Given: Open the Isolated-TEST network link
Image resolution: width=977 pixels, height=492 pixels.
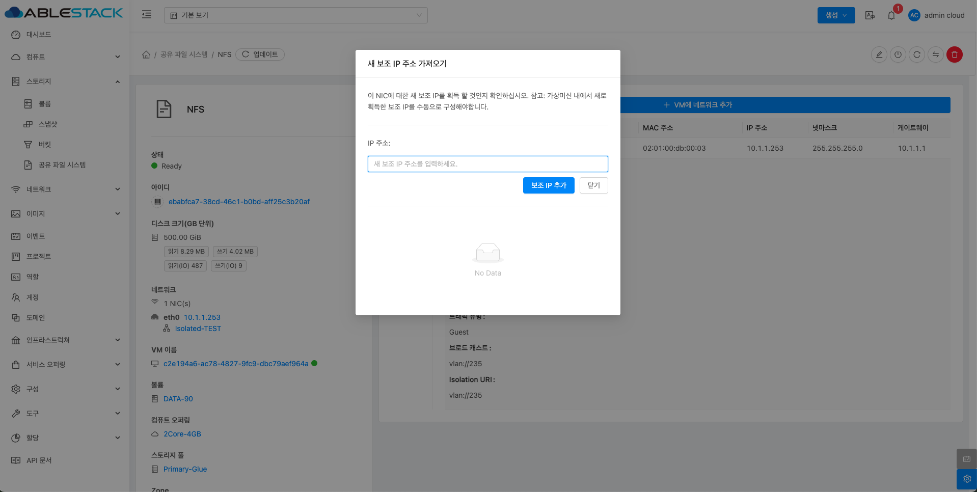Looking at the screenshot, I should tap(198, 329).
